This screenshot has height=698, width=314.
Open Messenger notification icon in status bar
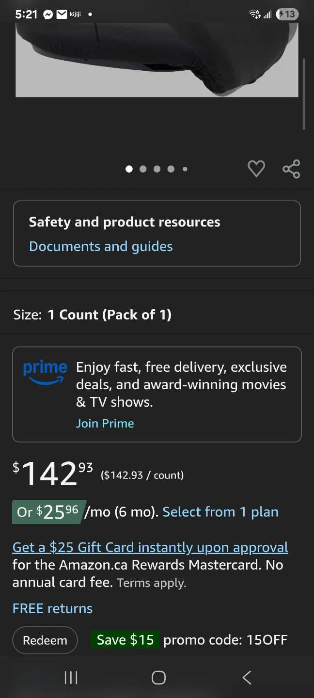tap(48, 15)
